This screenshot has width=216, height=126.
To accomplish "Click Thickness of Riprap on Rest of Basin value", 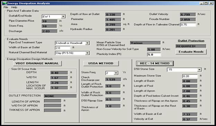I will coord(190,106).
